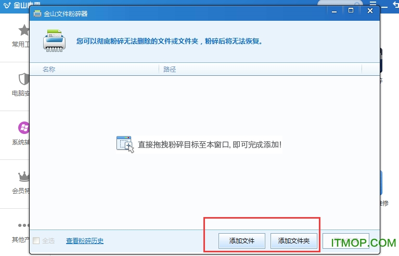Select the shield icon for 电脑安全
The image size is (399, 256).
tap(23, 79)
